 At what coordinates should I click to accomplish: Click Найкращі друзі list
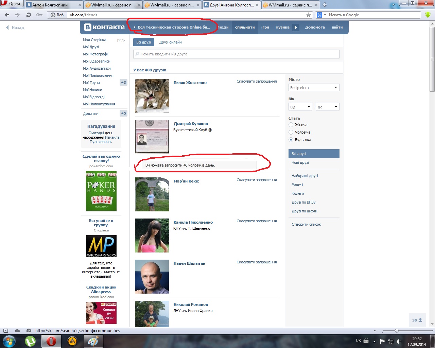tap(305, 176)
